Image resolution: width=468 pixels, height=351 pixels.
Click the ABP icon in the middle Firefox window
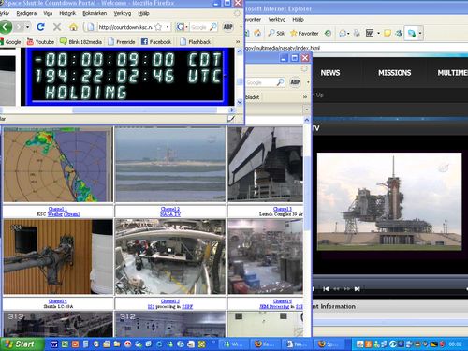coord(295,82)
